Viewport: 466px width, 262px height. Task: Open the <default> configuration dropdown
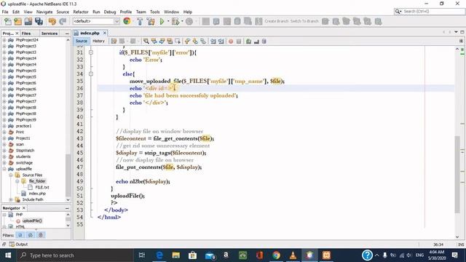tap(96, 21)
